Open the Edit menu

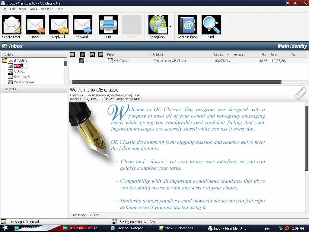[x=13, y=9]
